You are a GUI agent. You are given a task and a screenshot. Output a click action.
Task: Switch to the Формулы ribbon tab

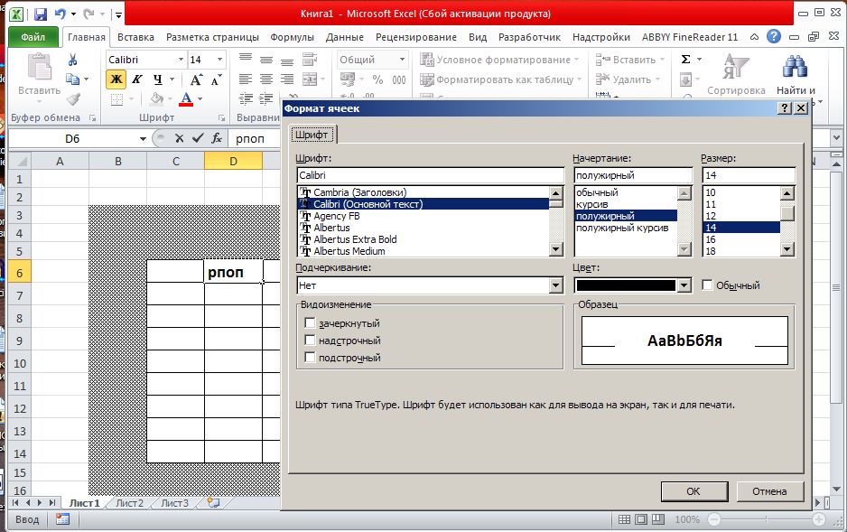coord(292,37)
